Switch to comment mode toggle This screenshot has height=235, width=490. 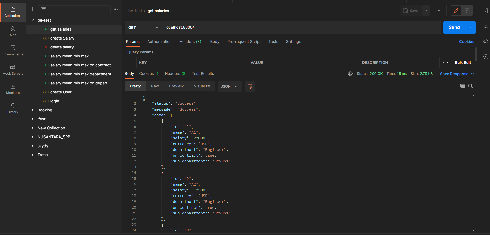click(x=467, y=11)
